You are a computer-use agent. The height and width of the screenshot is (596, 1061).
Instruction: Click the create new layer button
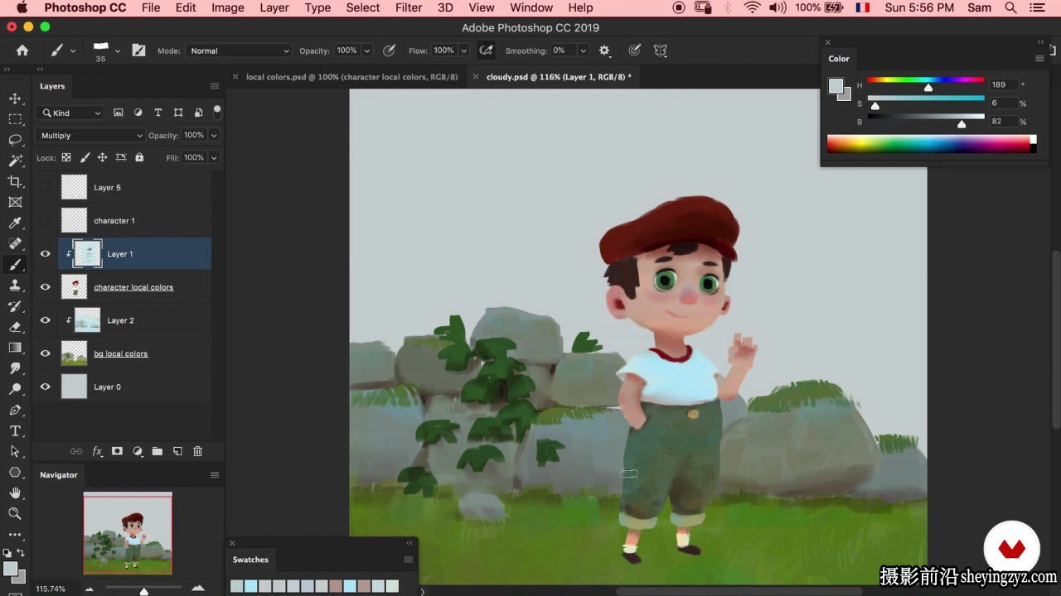(177, 451)
